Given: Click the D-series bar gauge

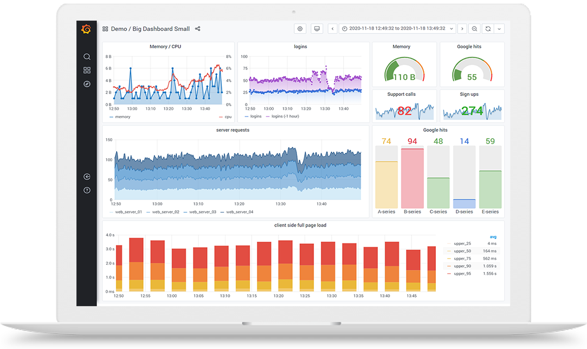Looking at the screenshot, I should coord(464,177).
